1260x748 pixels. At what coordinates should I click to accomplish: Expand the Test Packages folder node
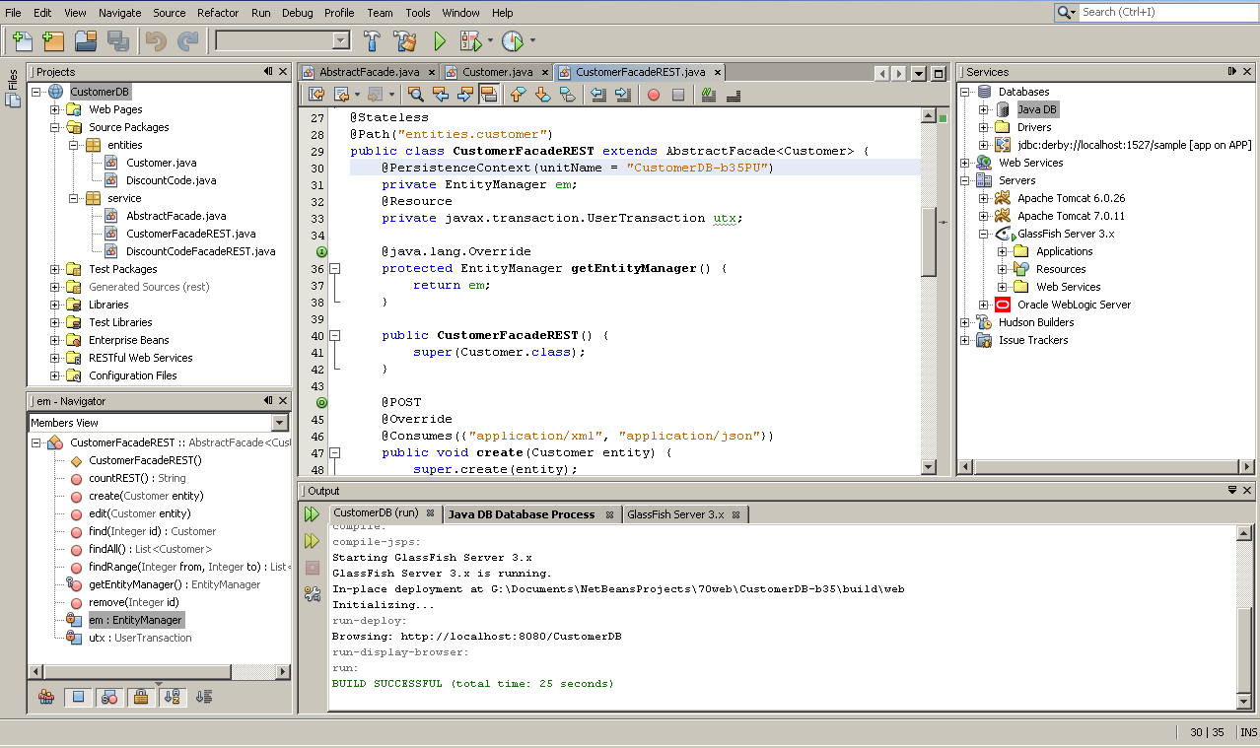[55, 269]
